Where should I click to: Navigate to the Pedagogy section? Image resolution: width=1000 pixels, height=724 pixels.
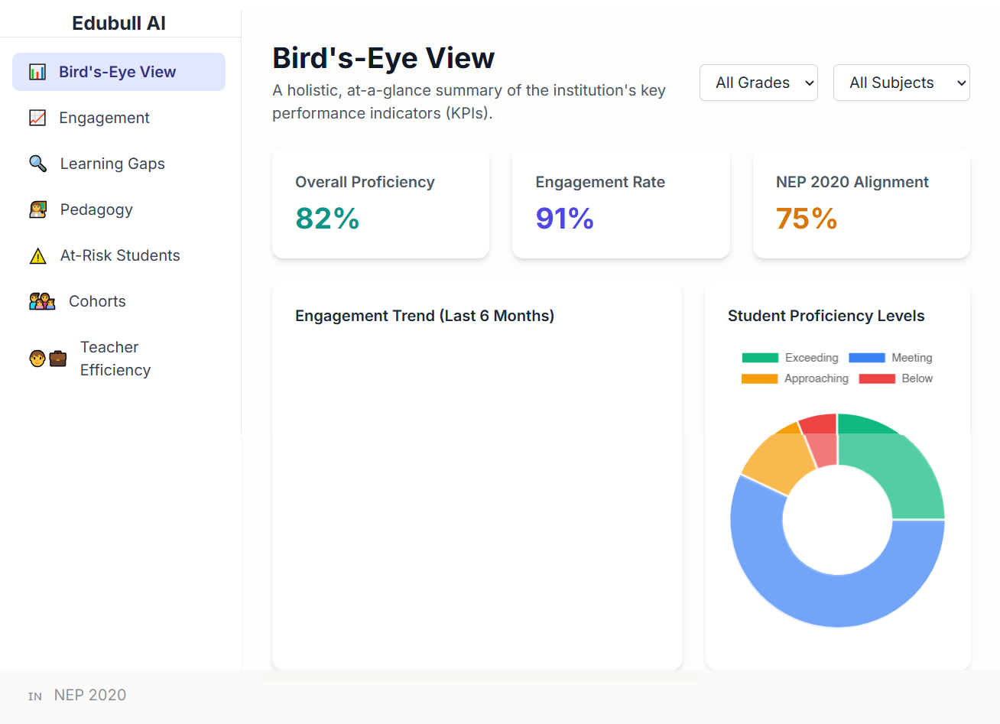96,209
